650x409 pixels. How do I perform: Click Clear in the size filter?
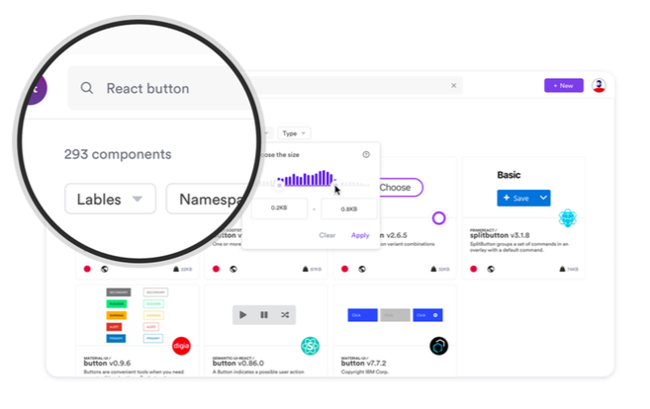327,235
